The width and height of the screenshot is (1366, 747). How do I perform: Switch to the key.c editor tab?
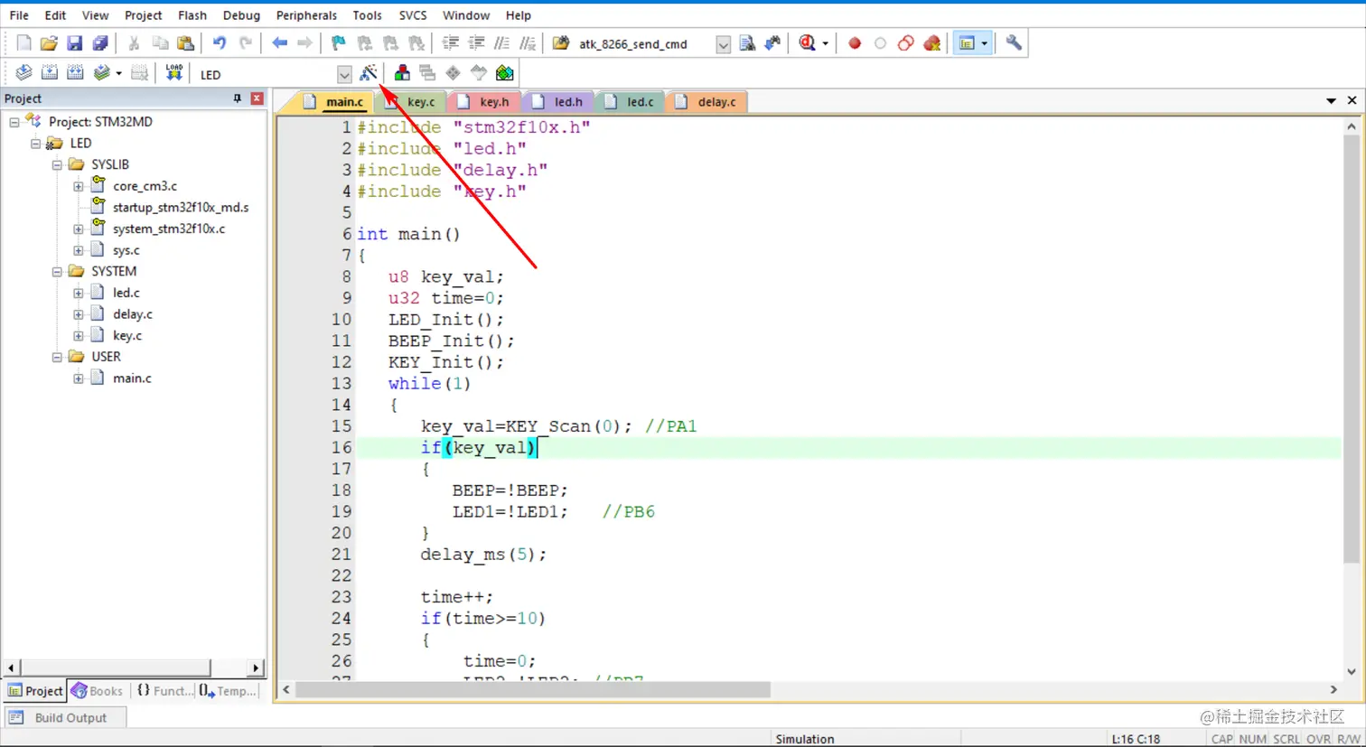tap(413, 102)
